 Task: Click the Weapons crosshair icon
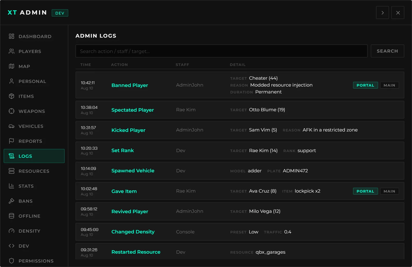11,111
